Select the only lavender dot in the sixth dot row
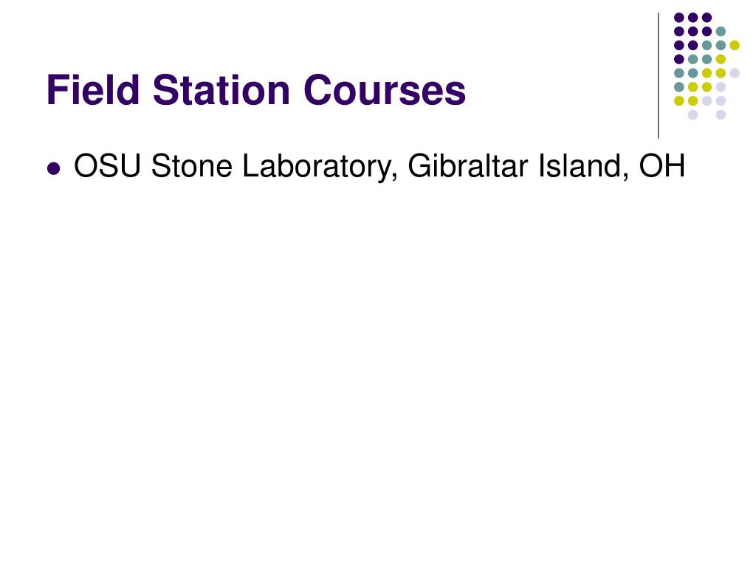756x567 pixels. point(721,87)
